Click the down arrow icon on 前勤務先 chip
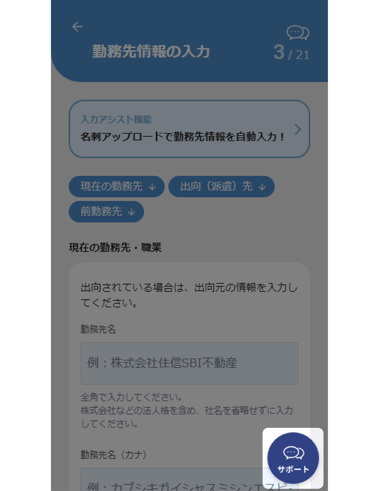 131,212
